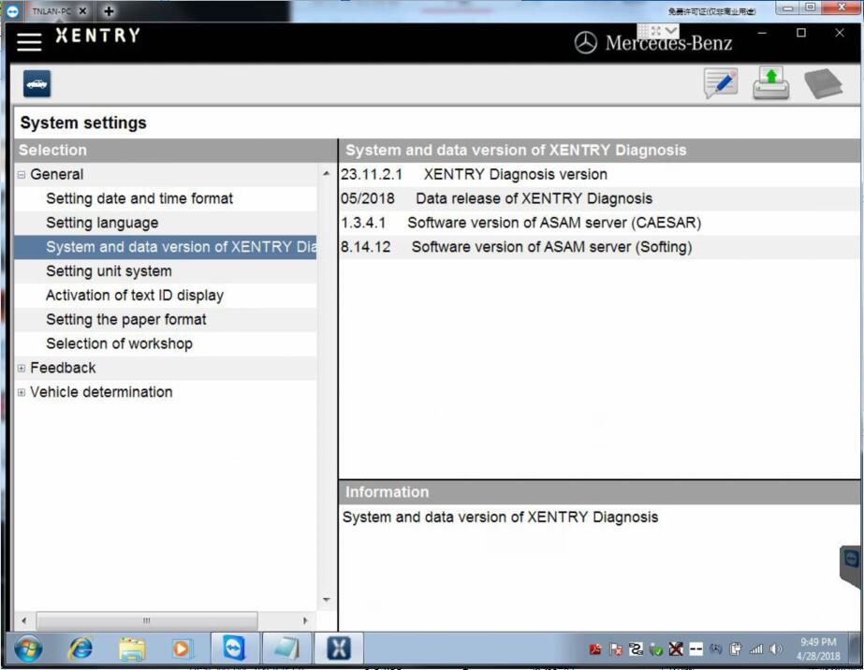Click the printer icon in toolbar
864x670 pixels.
(771, 83)
